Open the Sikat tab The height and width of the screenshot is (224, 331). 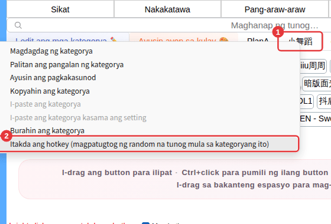(60, 9)
